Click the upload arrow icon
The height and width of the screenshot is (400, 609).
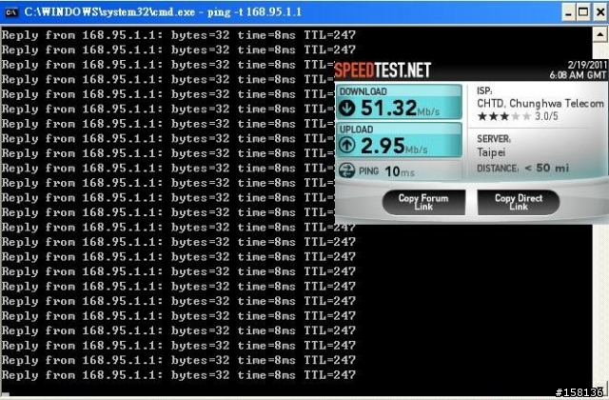[346, 146]
